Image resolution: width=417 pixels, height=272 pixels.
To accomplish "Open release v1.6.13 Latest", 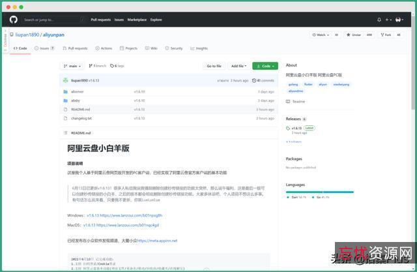I will [300, 128].
